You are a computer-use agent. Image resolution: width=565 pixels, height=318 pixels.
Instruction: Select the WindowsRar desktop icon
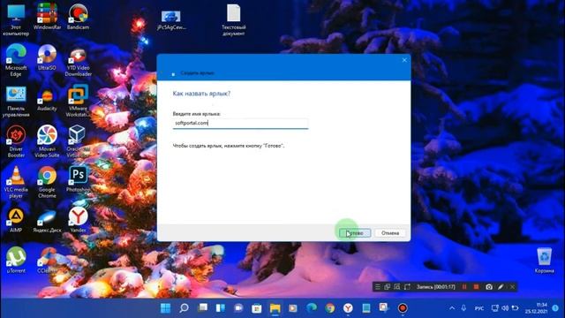click(x=47, y=17)
